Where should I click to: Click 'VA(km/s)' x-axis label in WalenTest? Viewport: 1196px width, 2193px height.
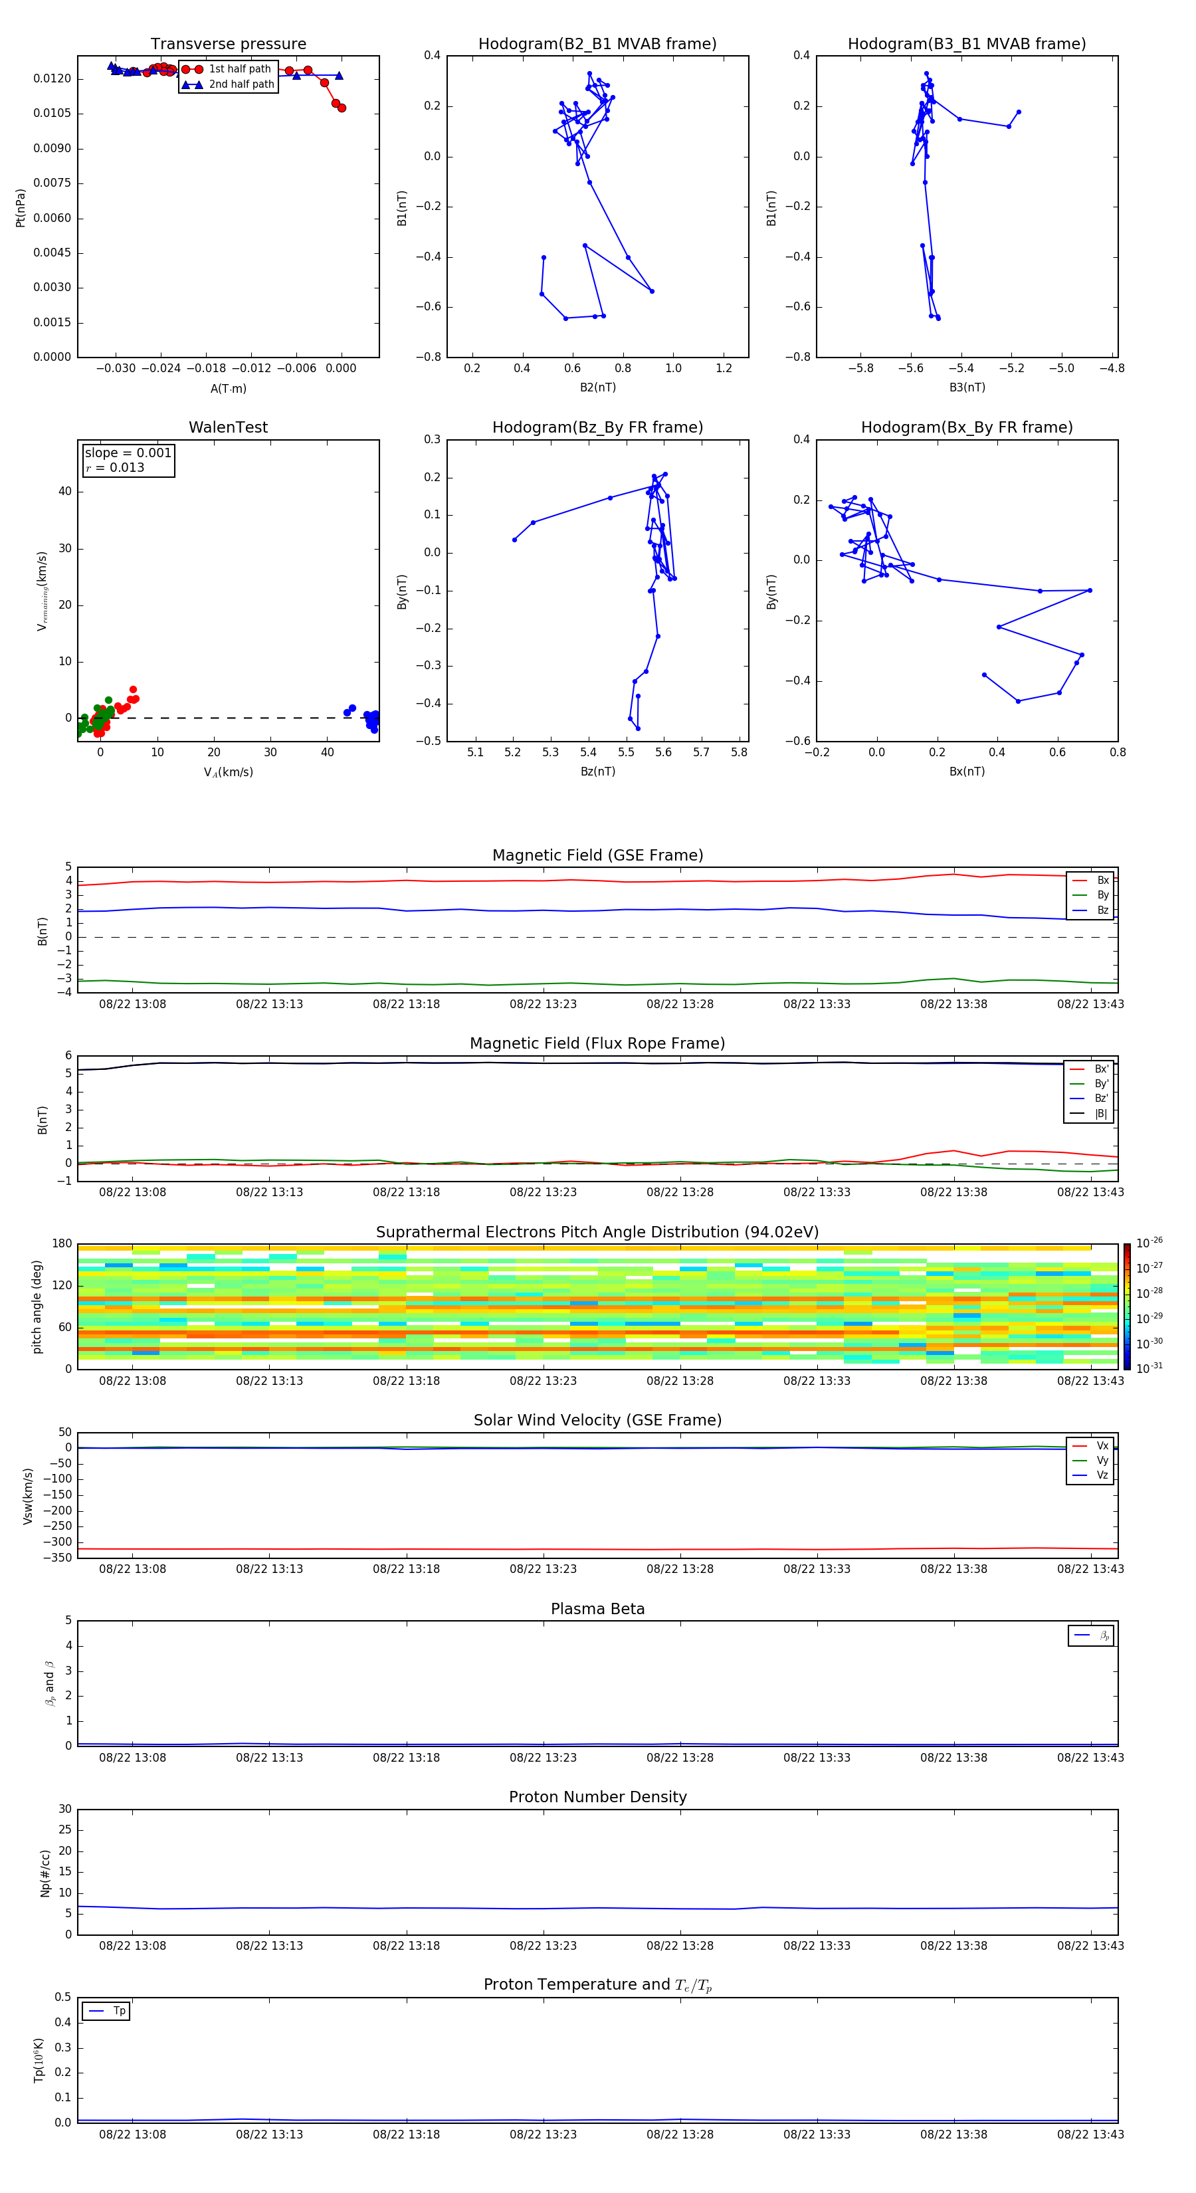[x=228, y=772]
